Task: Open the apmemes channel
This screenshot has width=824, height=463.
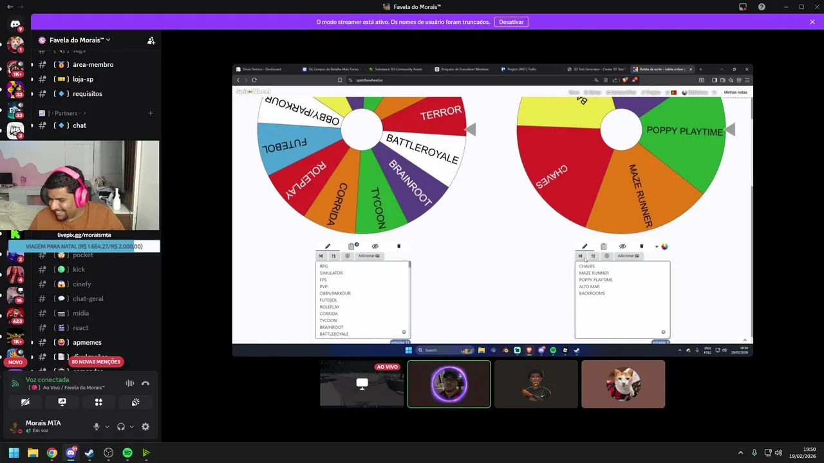Action: click(x=87, y=343)
